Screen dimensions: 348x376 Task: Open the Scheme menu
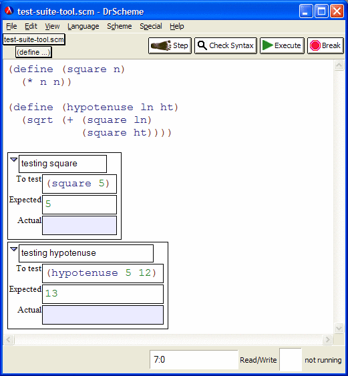click(119, 26)
